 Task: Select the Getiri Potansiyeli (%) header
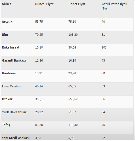coord(114,6)
